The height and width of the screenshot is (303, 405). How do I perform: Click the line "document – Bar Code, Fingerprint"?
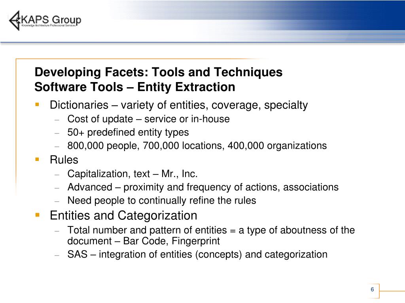coord(144,241)
